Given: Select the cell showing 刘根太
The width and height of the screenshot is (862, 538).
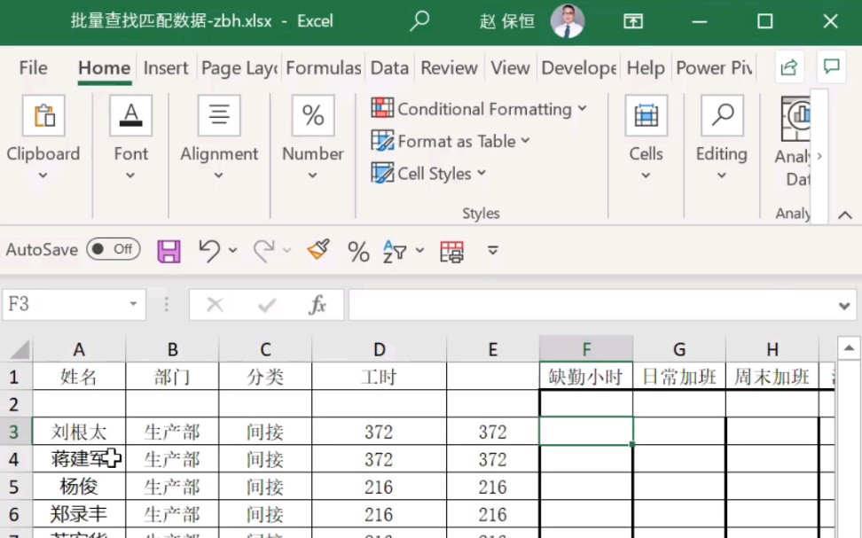Looking at the screenshot, I should coord(79,431).
